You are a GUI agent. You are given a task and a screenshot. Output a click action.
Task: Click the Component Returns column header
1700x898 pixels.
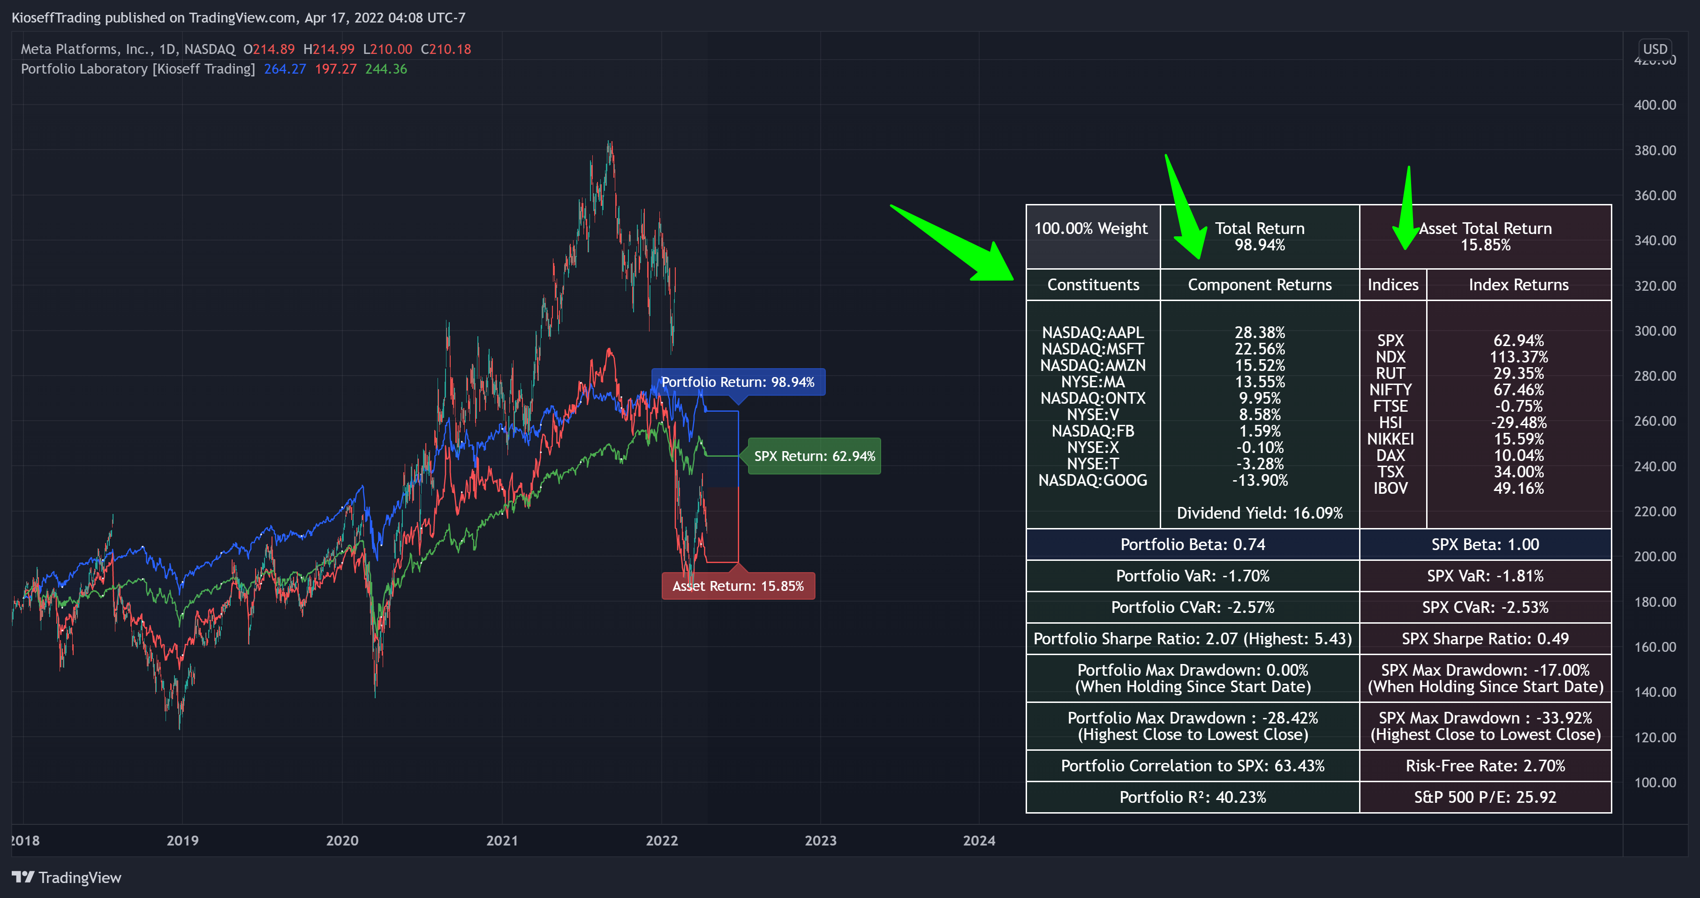pyautogui.click(x=1260, y=284)
